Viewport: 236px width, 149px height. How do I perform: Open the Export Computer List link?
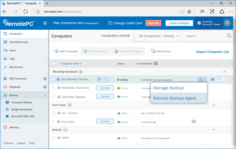(212, 52)
